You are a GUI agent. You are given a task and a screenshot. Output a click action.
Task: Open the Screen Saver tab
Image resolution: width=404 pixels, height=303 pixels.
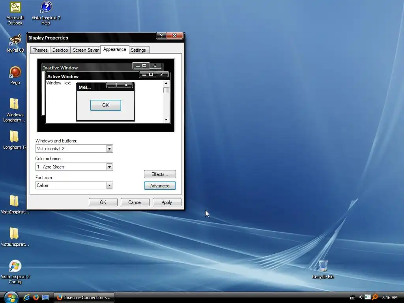click(86, 50)
